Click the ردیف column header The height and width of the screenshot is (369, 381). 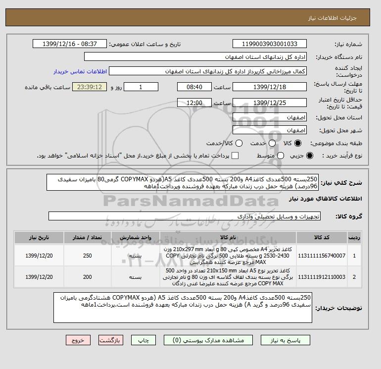(x=354, y=237)
